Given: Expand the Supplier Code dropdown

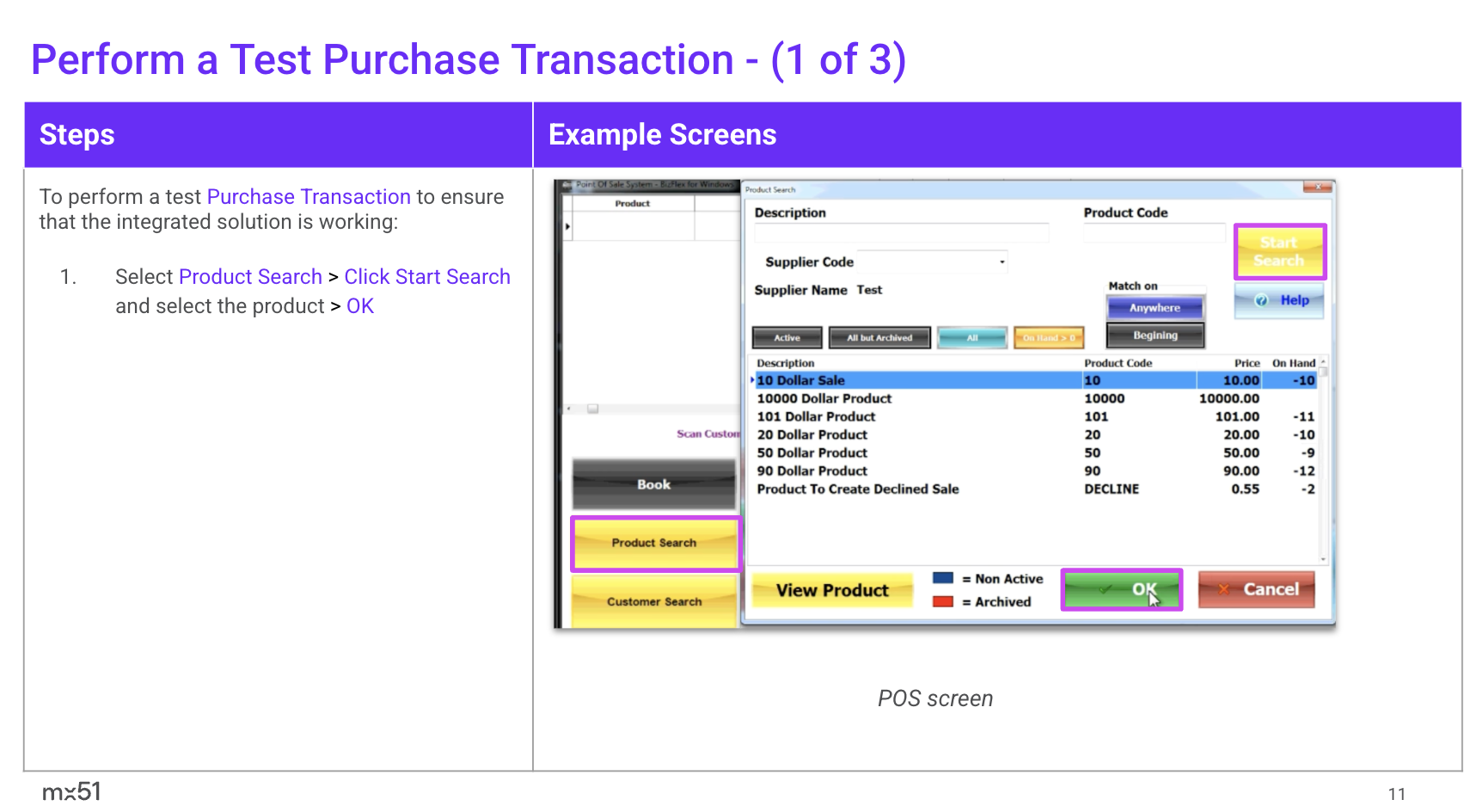Looking at the screenshot, I should pyautogui.click(x=1002, y=262).
